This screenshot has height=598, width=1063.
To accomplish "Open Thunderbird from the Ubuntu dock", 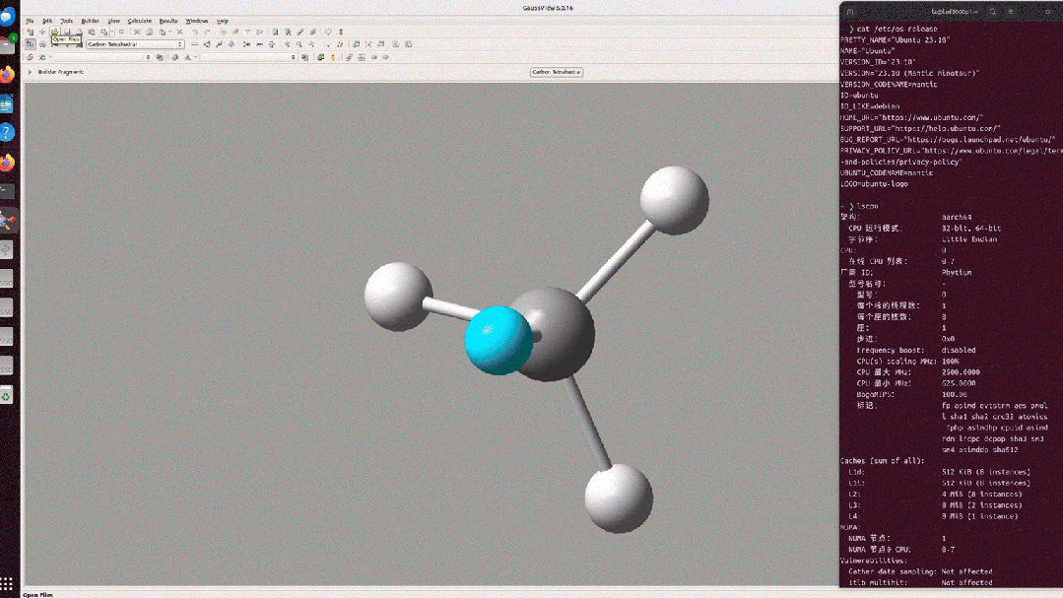I will (x=8, y=16).
